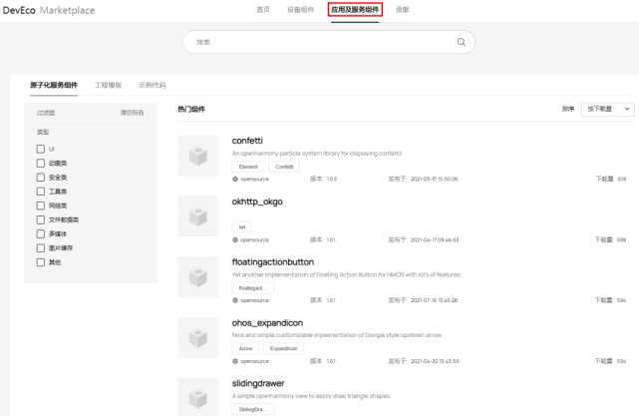Click the ohos_expandicon cube thumbnail
Screen dimensions: 639x416
click(x=198, y=338)
